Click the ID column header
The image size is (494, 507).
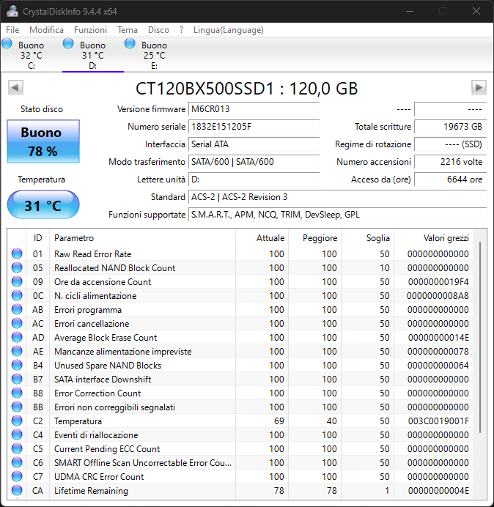pos(38,238)
